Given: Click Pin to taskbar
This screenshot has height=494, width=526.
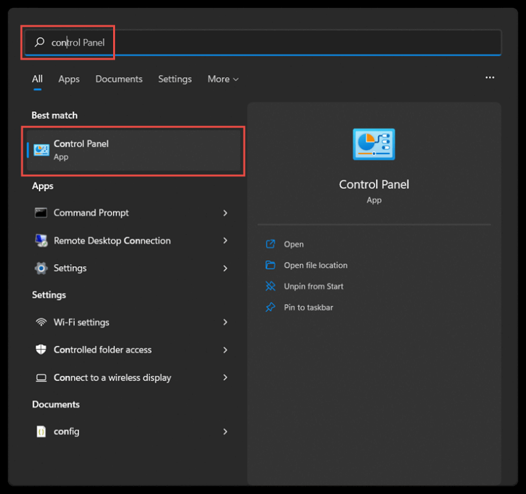Looking at the screenshot, I should pyautogui.click(x=309, y=308).
